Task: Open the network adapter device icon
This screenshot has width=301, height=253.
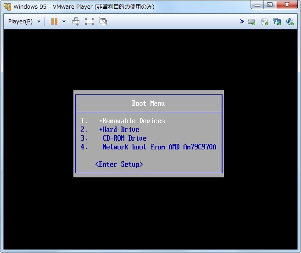Action: pos(277,22)
